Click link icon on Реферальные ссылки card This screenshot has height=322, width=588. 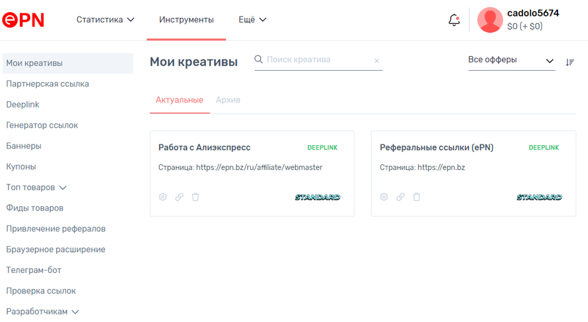point(401,197)
